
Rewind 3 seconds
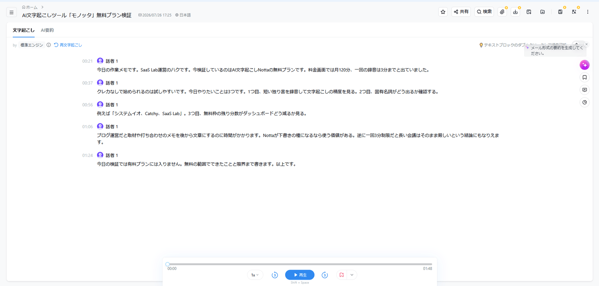[275, 275]
